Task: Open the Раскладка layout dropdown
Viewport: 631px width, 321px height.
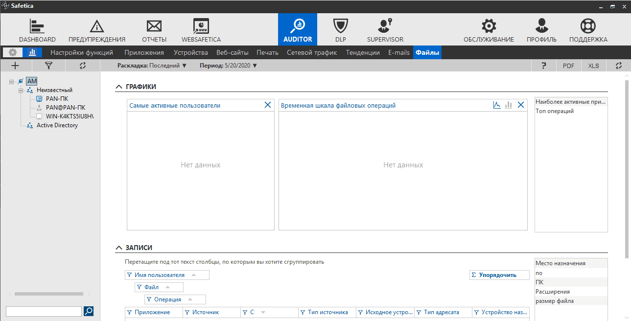Action: pos(152,66)
